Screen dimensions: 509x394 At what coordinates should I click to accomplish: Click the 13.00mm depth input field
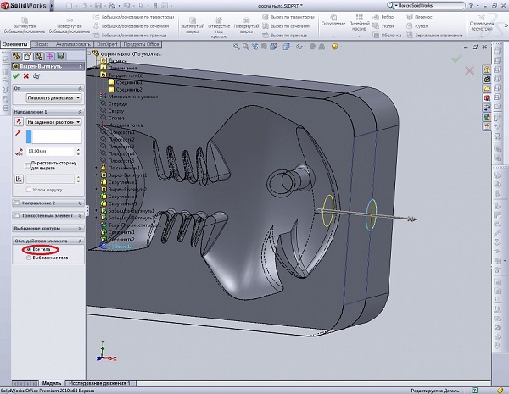point(51,151)
